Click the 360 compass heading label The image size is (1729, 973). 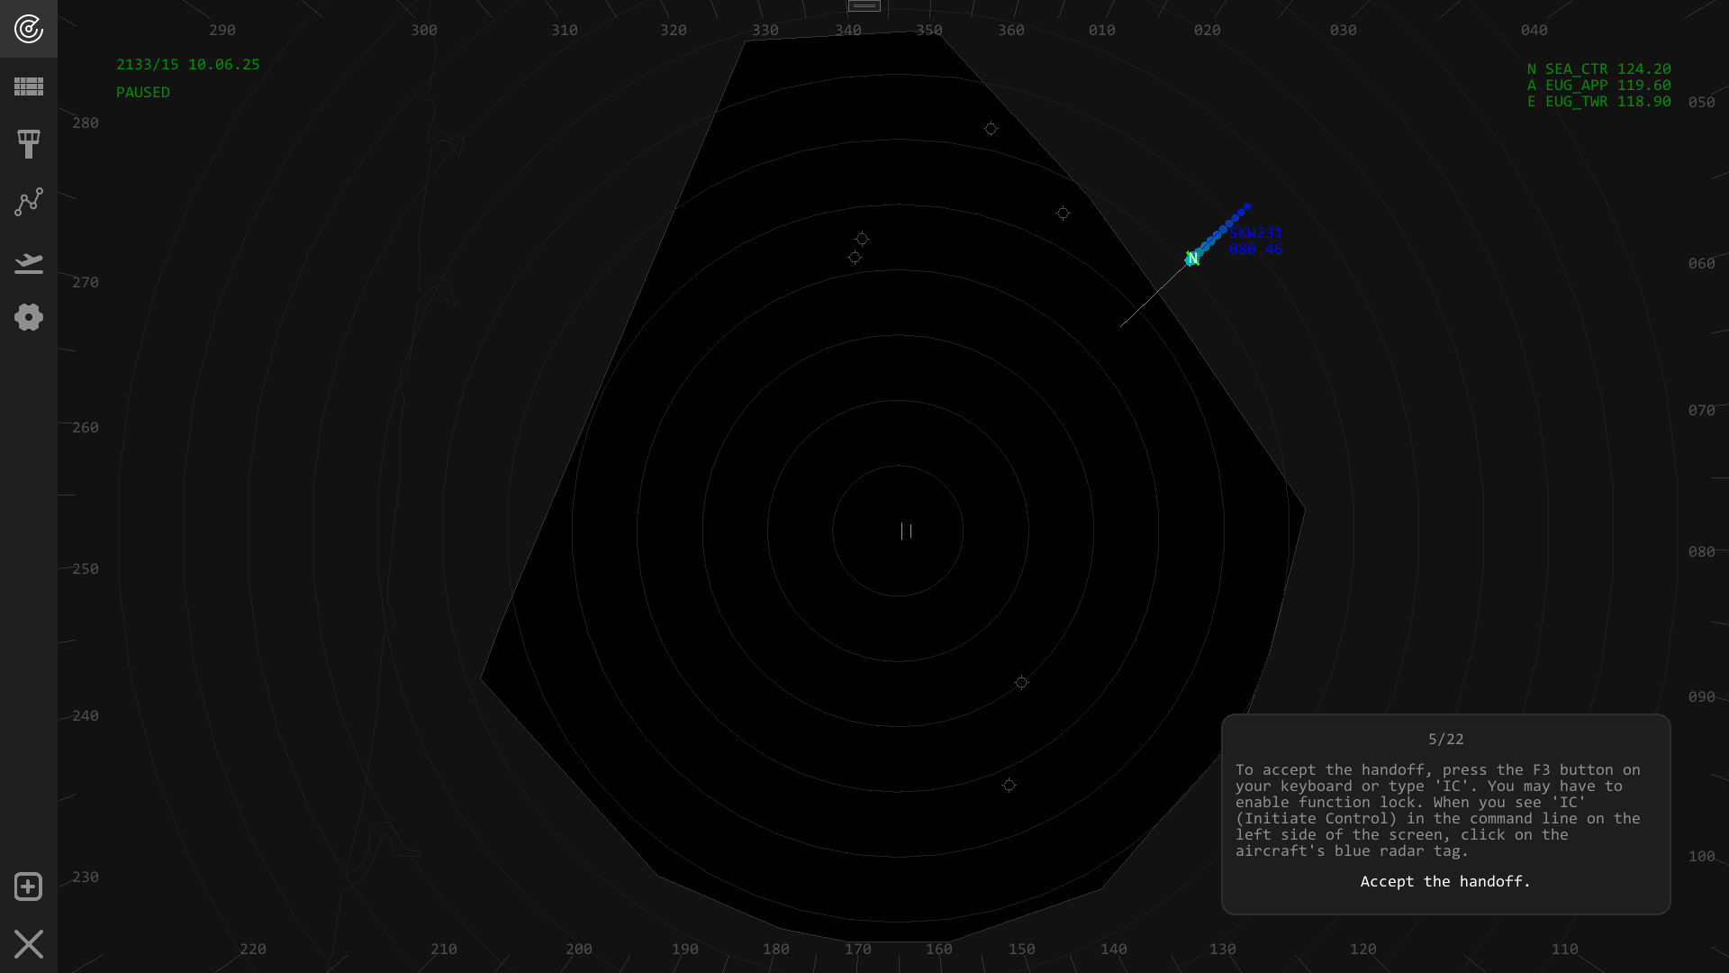[1011, 31]
